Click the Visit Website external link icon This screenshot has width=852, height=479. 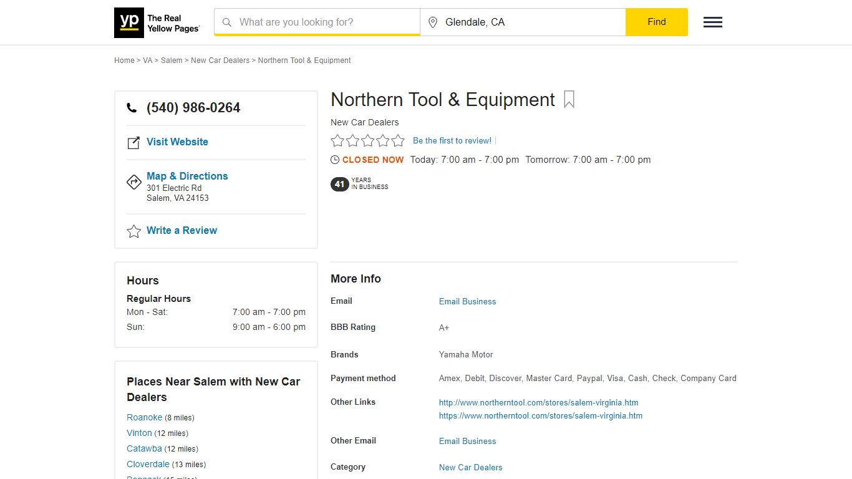pyautogui.click(x=133, y=143)
